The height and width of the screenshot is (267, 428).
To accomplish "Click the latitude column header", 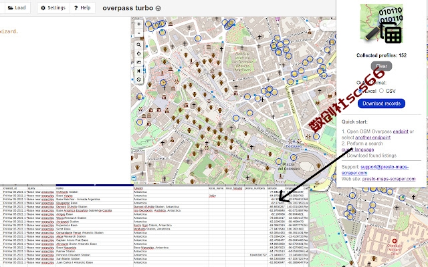I will click(276, 188).
